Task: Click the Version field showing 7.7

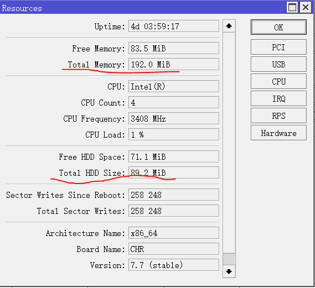Action: (x=174, y=265)
